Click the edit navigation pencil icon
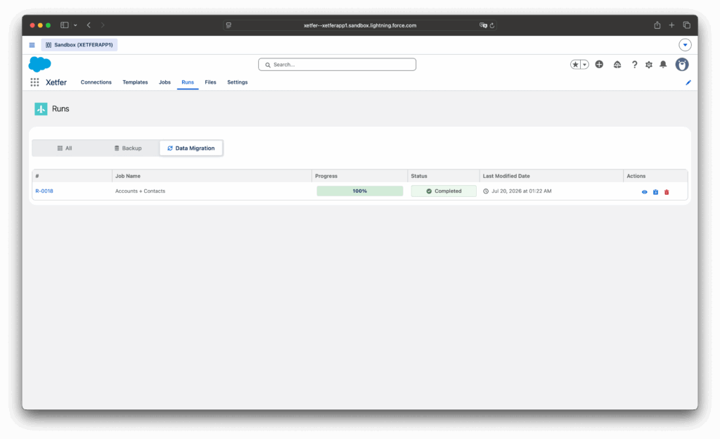Viewport: 720px width, 439px height. (688, 82)
